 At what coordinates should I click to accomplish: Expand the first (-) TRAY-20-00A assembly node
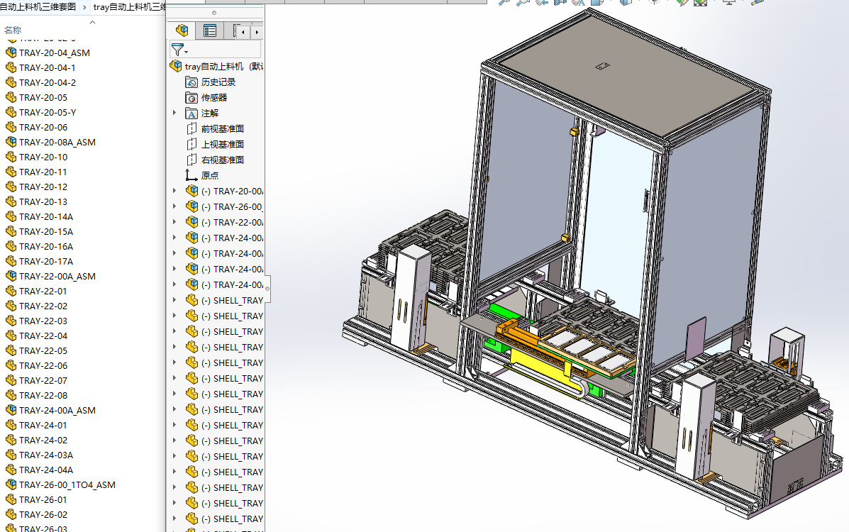click(x=174, y=192)
